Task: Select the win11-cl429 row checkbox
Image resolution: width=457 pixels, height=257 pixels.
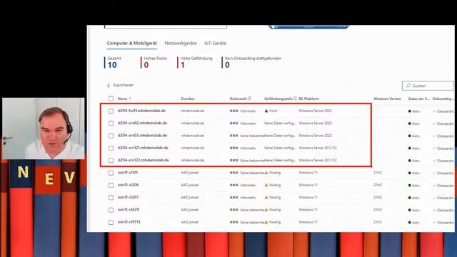Action: pyautogui.click(x=111, y=210)
